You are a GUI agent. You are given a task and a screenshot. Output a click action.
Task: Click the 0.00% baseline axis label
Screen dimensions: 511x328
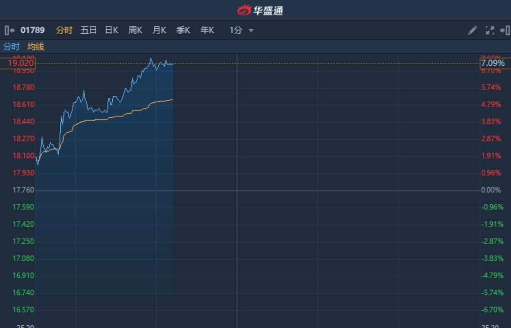pos(491,190)
